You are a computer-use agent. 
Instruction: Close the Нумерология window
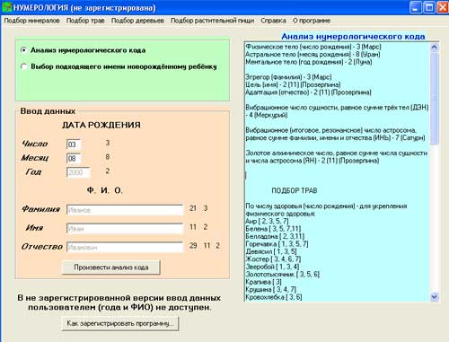click(x=443, y=7)
